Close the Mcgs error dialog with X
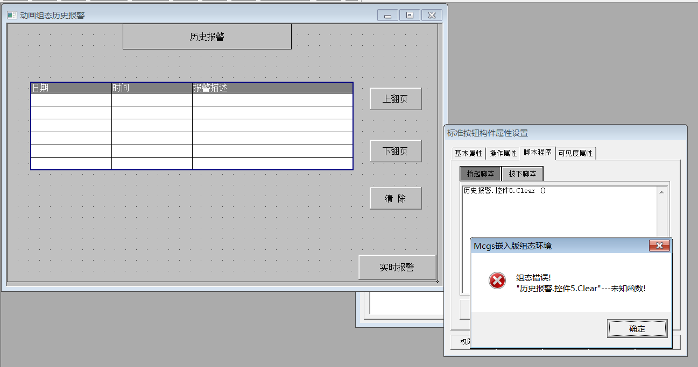 [659, 246]
